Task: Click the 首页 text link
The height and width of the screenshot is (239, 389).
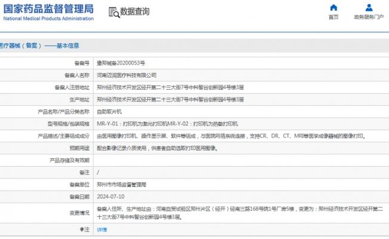Action: tap(334, 17)
